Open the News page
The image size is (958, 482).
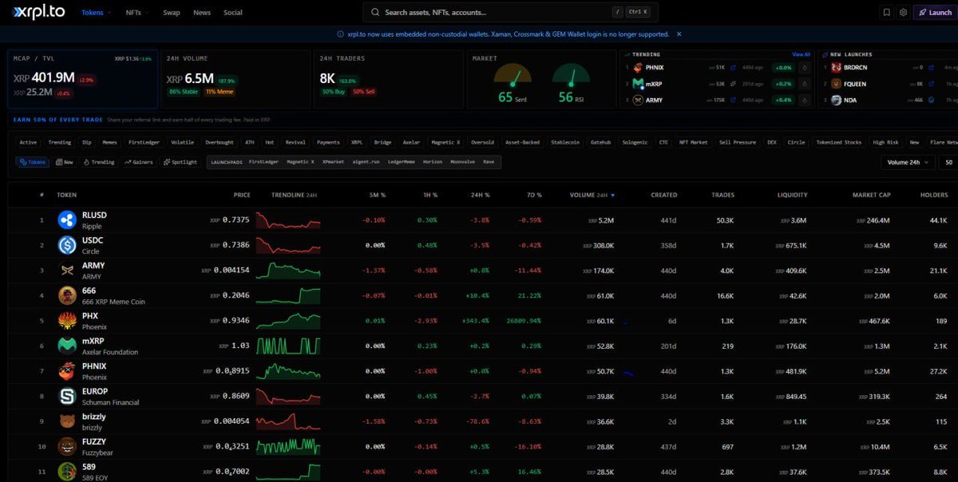click(202, 13)
